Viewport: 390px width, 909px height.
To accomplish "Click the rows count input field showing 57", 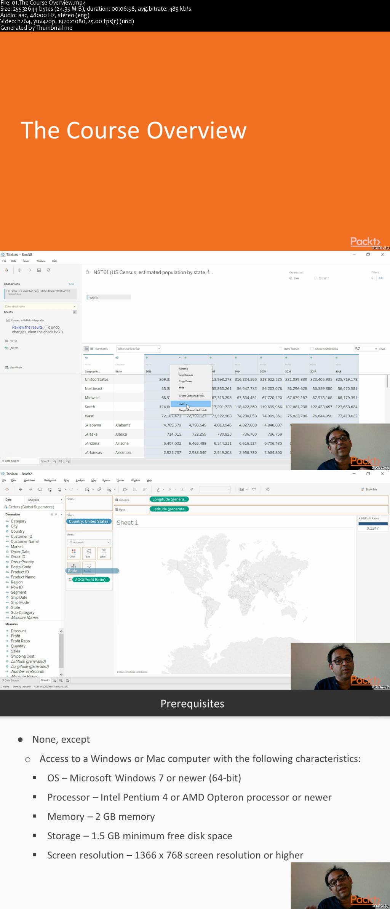I will [x=364, y=349].
